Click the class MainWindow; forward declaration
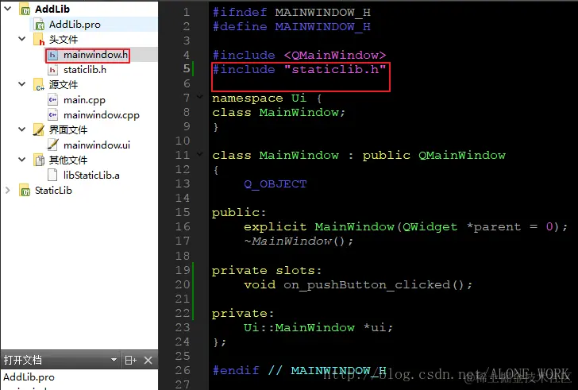The height and width of the screenshot is (390, 578). coord(279,113)
